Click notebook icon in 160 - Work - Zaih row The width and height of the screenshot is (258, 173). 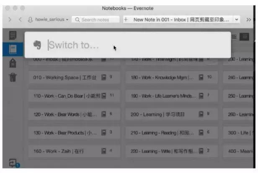104,151
